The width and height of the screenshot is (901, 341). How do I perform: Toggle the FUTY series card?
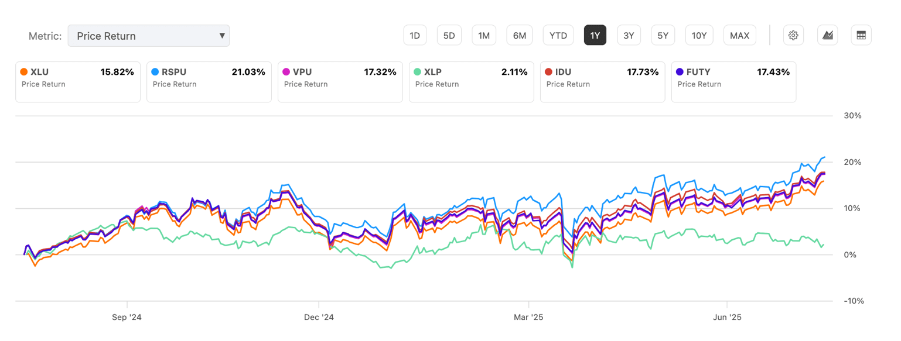click(733, 81)
